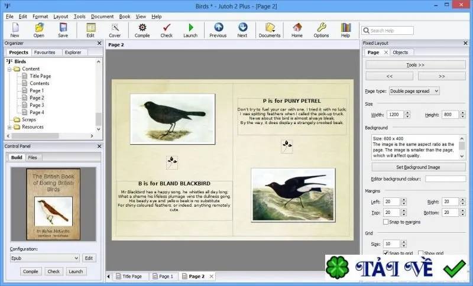Screen dimensions: 473x286
Task: Open the Epub configuration dropdown
Action: 45,258
